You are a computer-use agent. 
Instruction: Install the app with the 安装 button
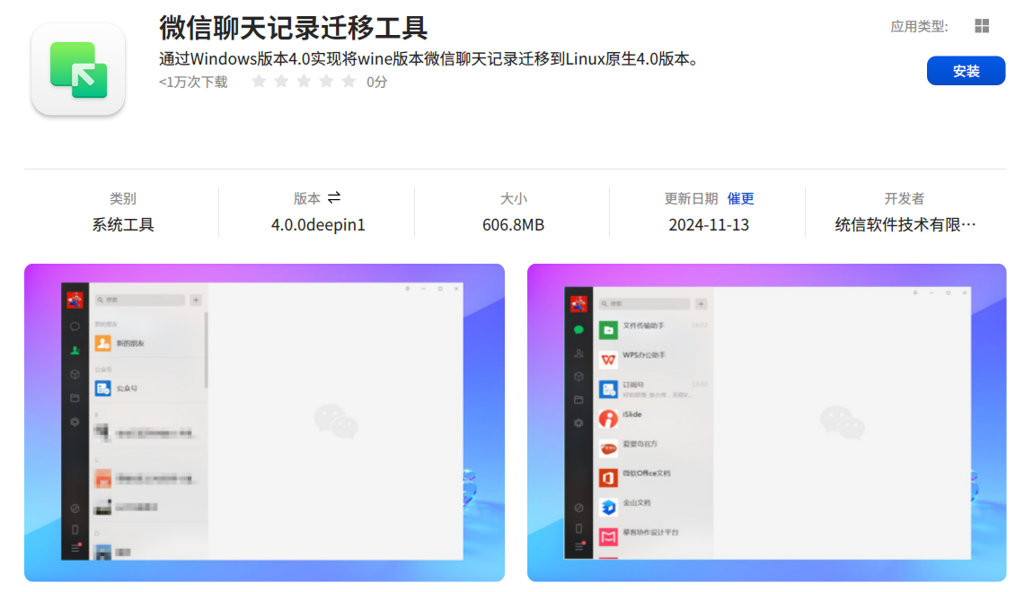tap(966, 71)
